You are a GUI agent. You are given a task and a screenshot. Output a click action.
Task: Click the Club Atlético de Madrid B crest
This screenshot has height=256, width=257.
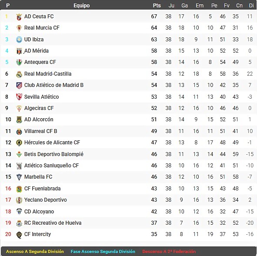[19, 85]
